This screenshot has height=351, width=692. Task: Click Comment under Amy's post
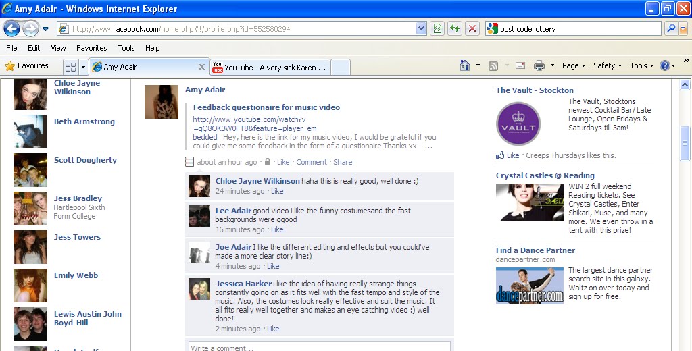(x=312, y=162)
